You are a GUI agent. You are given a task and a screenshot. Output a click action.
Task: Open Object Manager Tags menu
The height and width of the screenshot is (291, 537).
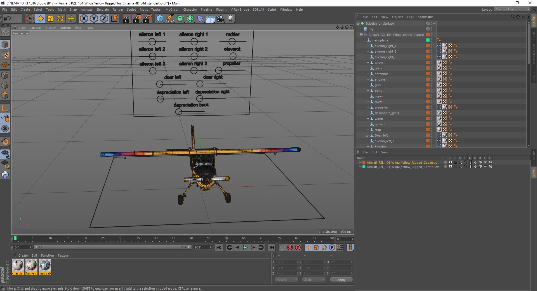(410, 17)
